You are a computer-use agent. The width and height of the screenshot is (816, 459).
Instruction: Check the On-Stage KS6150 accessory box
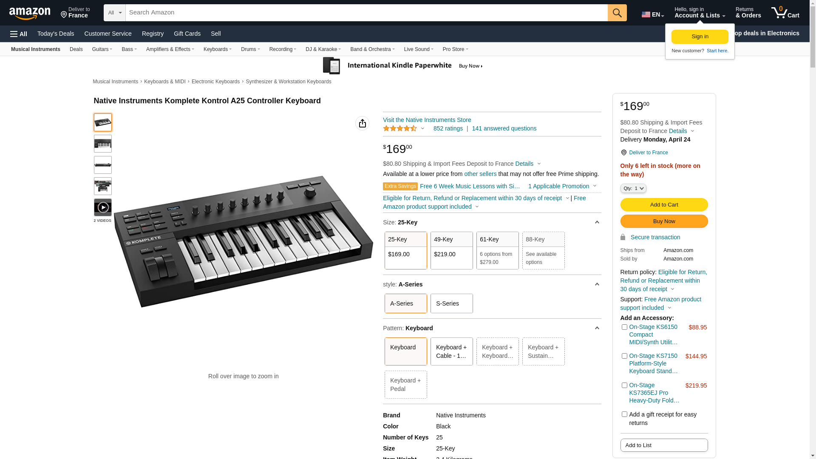(x=624, y=327)
